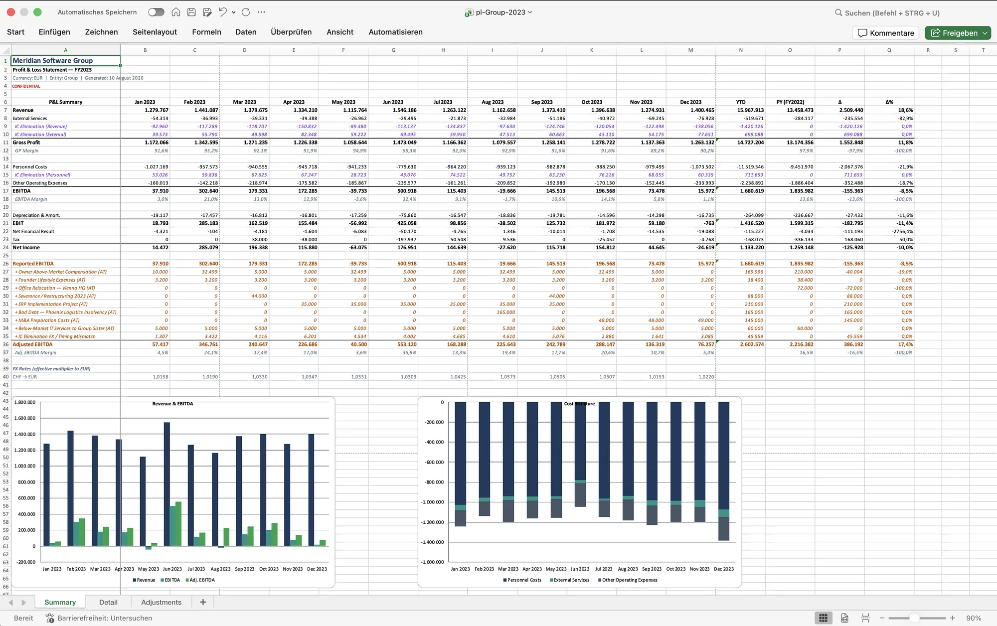997x626 pixels.
Task: Click the Personnel Costs legend entry
Action: point(522,580)
